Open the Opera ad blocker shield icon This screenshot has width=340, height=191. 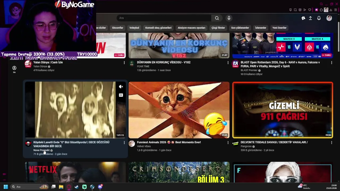300,10
